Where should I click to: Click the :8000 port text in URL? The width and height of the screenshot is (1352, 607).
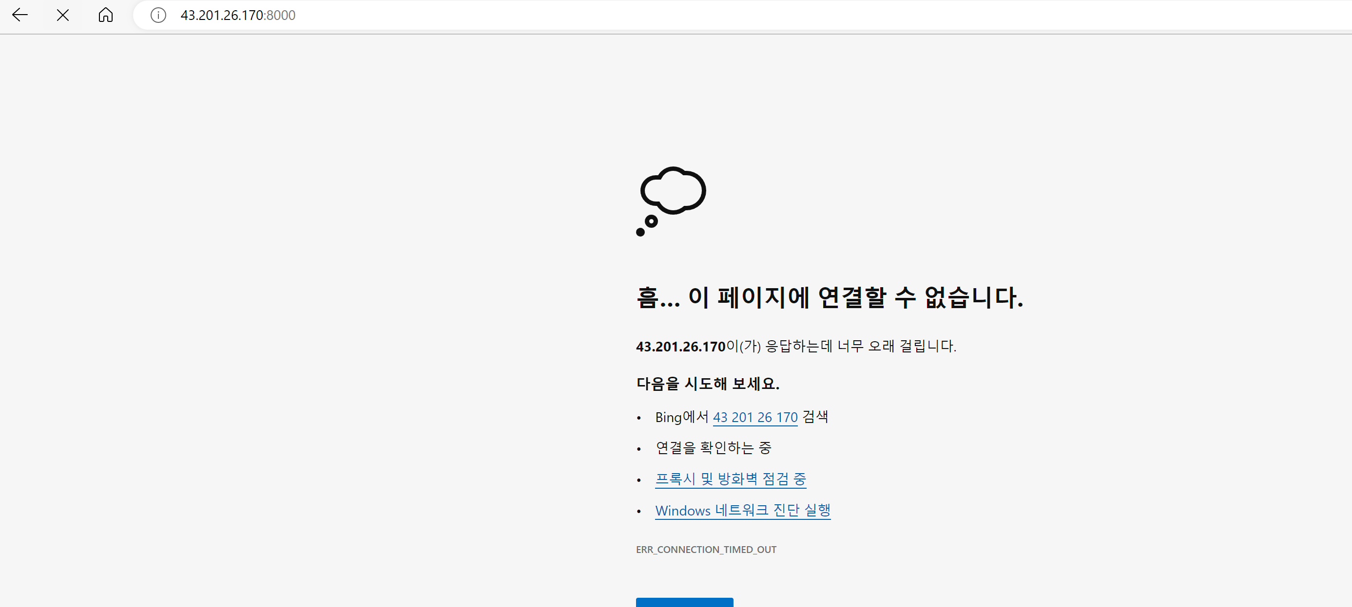(280, 15)
